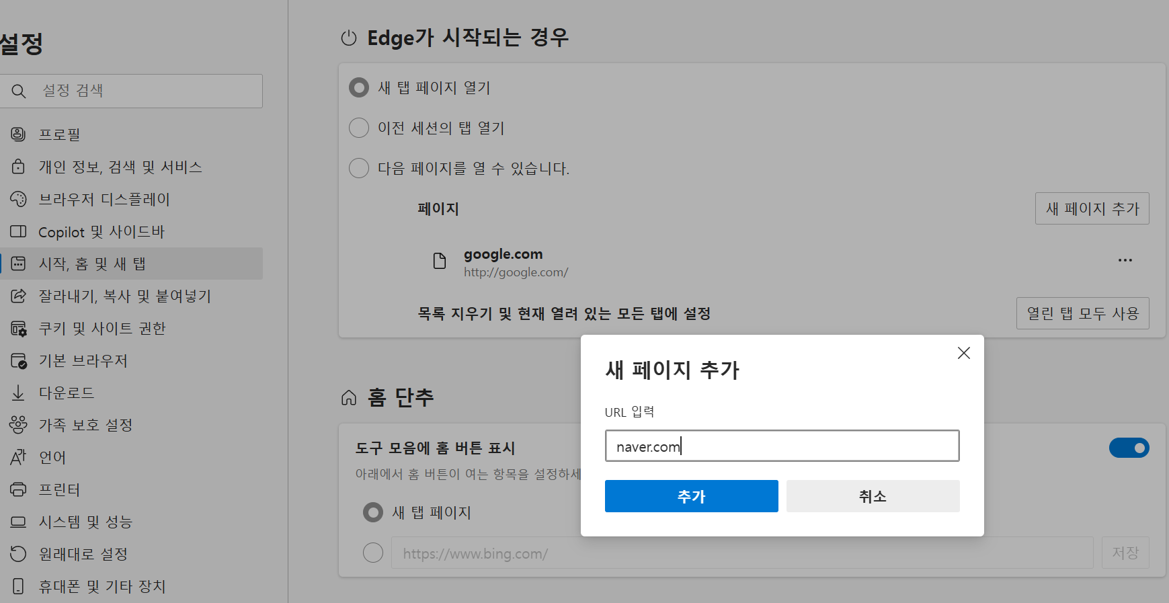Click the cookie icon for 쿠키 및 사이트 권한
Image resolution: width=1169 pixels, height=603 pixels.
(x=18, y=328)
